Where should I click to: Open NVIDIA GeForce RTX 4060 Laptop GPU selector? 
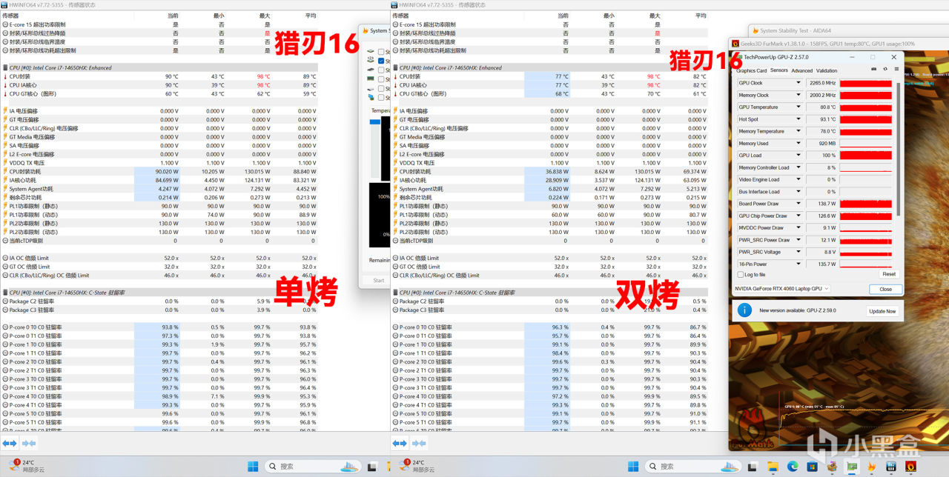tap(781, 288)
